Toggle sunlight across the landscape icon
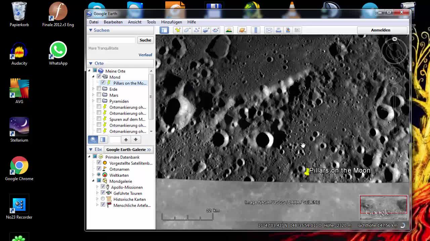This screenshot has height=241, width=430. 229,30
